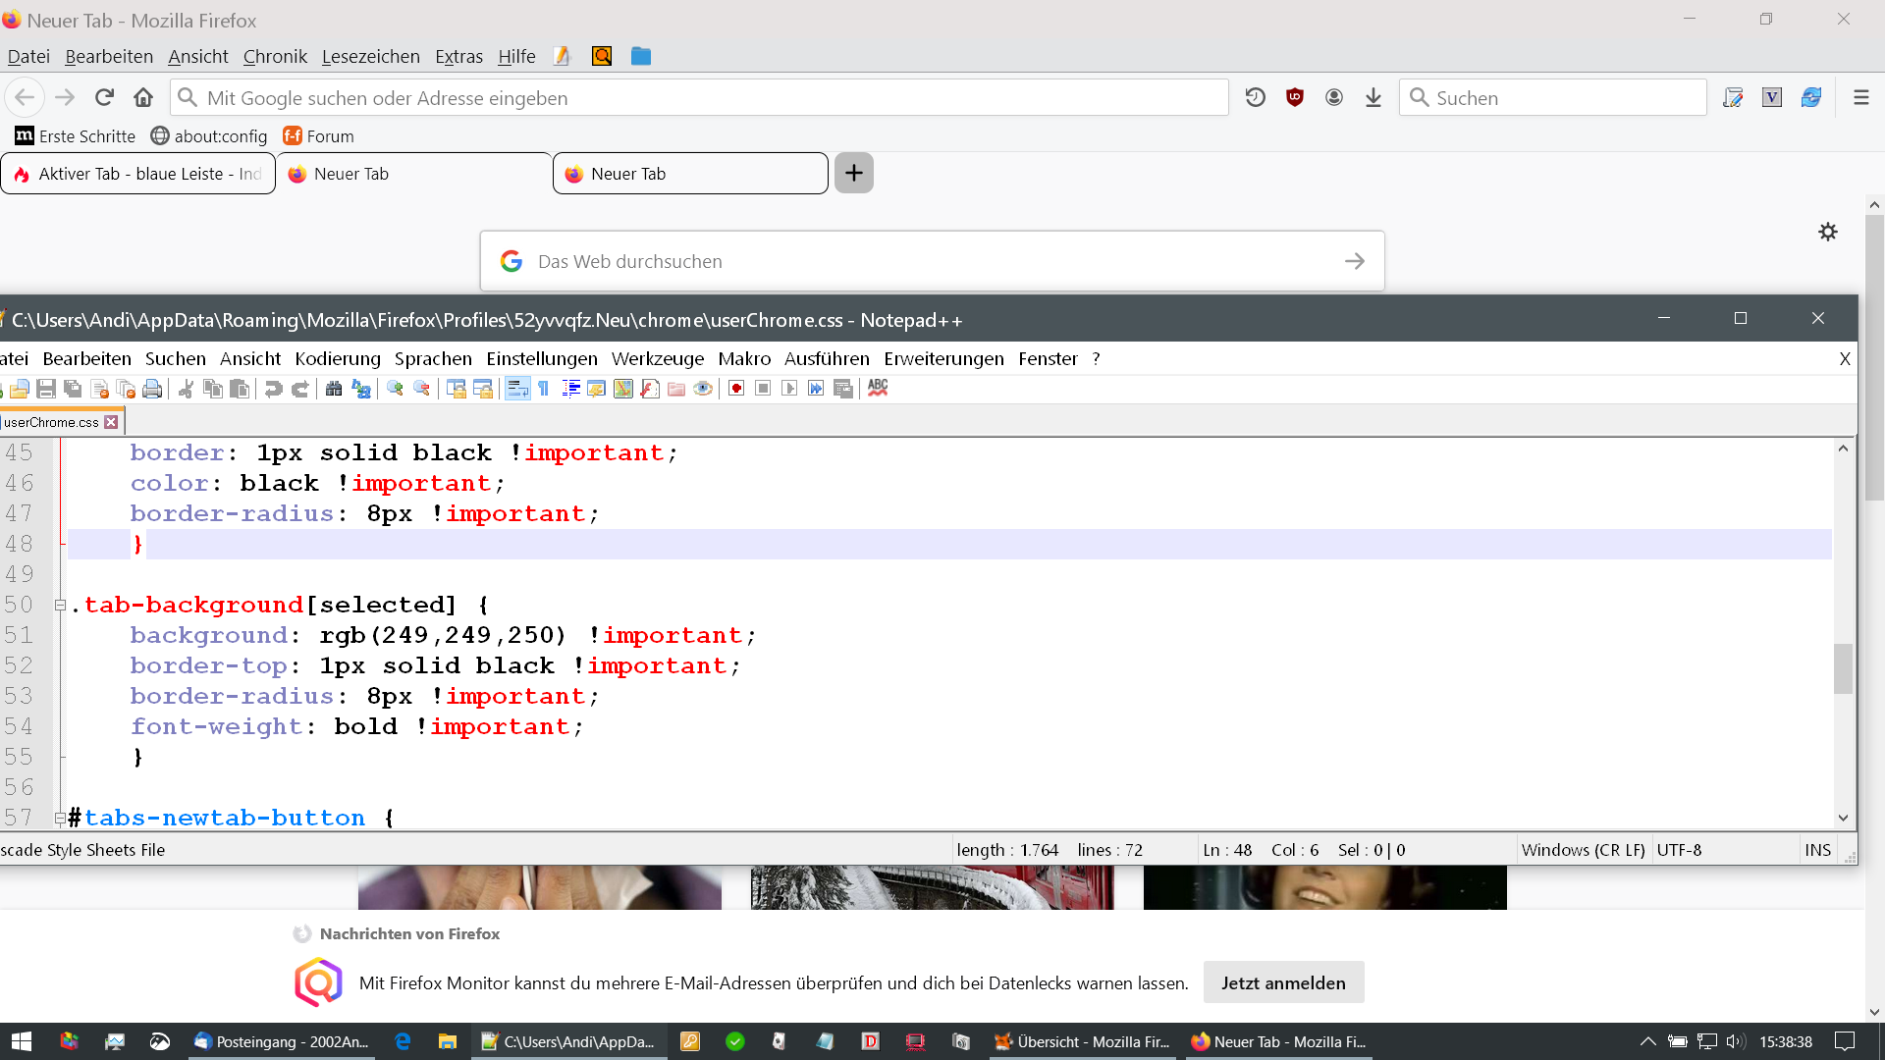Switch to the Aktiver Tab - blaue Leiste tab
1885x1060 pixels.
coord(137,174)
